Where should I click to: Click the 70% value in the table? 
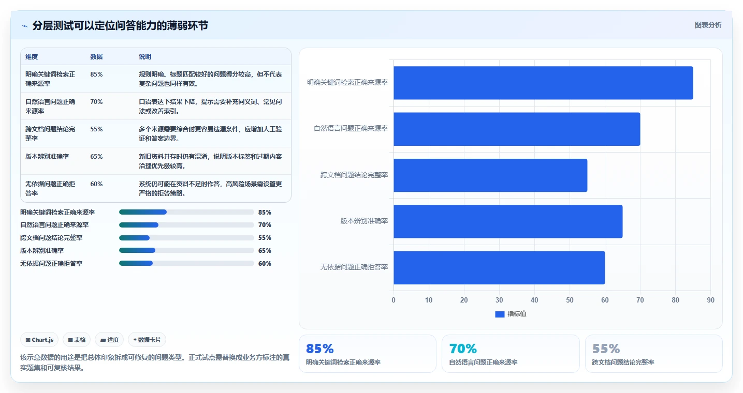(x=96, y=101)
